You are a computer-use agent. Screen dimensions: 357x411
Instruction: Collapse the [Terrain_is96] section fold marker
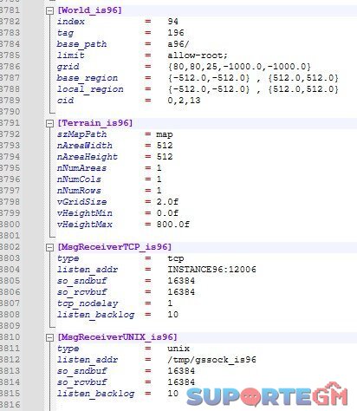point(49,123)
